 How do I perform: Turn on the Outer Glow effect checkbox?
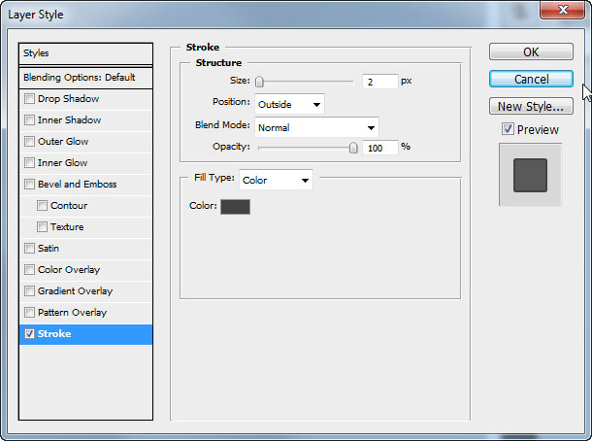click(30, 142)
